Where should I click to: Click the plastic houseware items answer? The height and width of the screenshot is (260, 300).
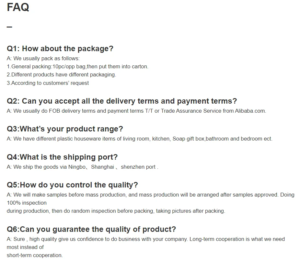(x=140, y=139)
